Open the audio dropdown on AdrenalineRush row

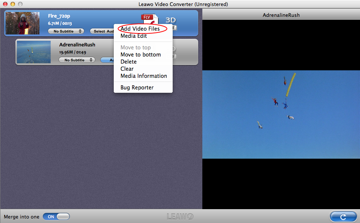tap(107, 60)
